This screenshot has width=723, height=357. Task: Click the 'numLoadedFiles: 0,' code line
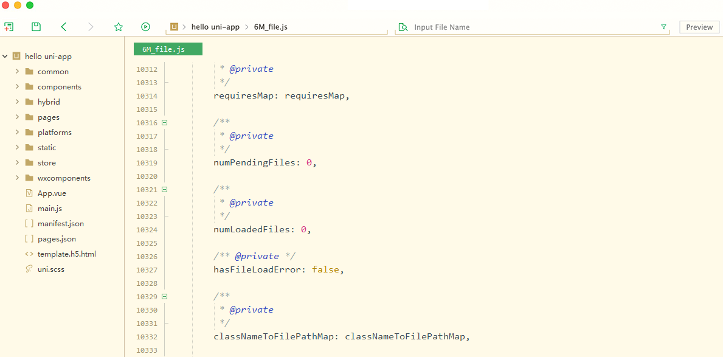[x=262, y=230]
